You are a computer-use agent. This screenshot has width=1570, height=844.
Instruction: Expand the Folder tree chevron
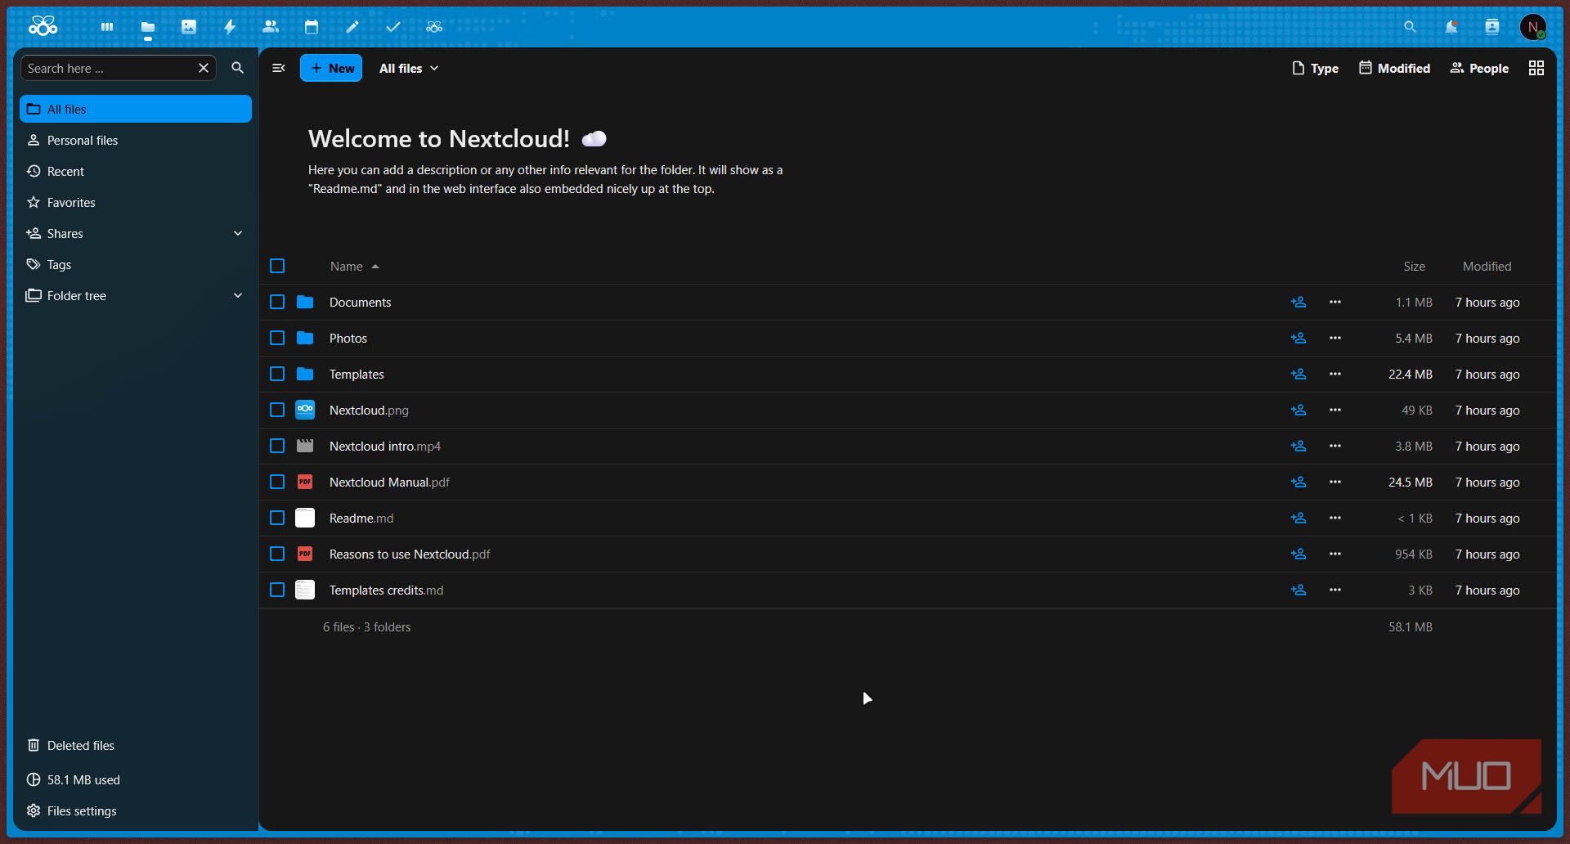238,295
